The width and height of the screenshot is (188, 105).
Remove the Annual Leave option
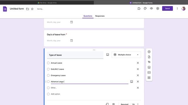(x=138, y=63)
